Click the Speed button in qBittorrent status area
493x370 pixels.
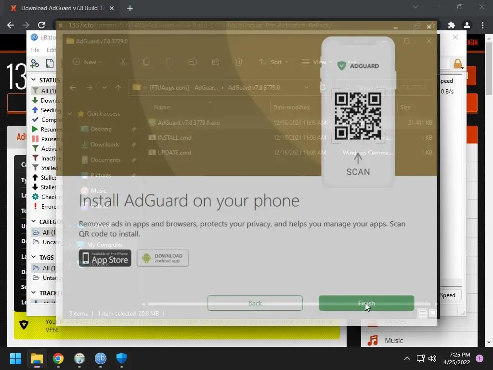click(x=450, y=295)
